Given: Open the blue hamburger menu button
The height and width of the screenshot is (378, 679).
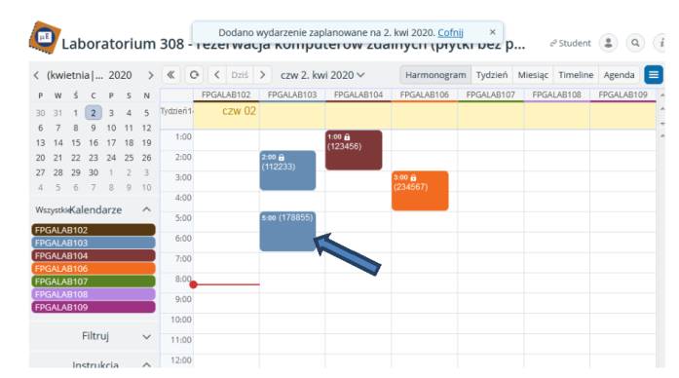Looking at the screenshot, I should tap(654, 75).
